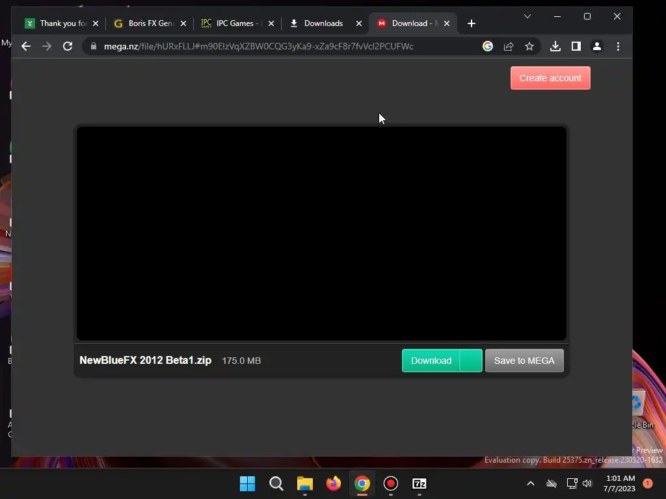Viewport: 666px width, 499px height.
Task: Reload the MEGA page
Action: 68,46
